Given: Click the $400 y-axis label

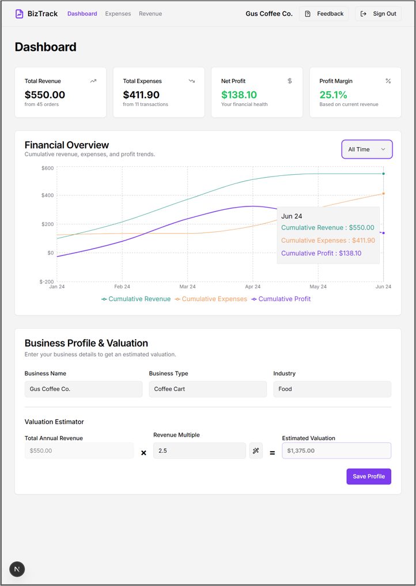Looking at the screenshot, I should coord(47,196).
